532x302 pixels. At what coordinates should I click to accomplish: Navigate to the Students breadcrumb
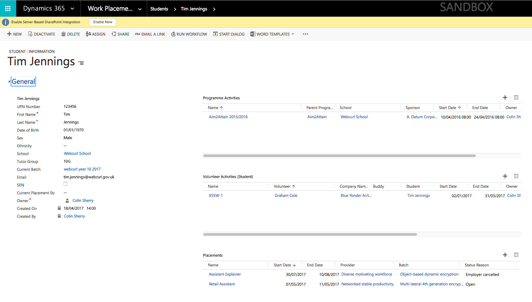coord(159,9)
